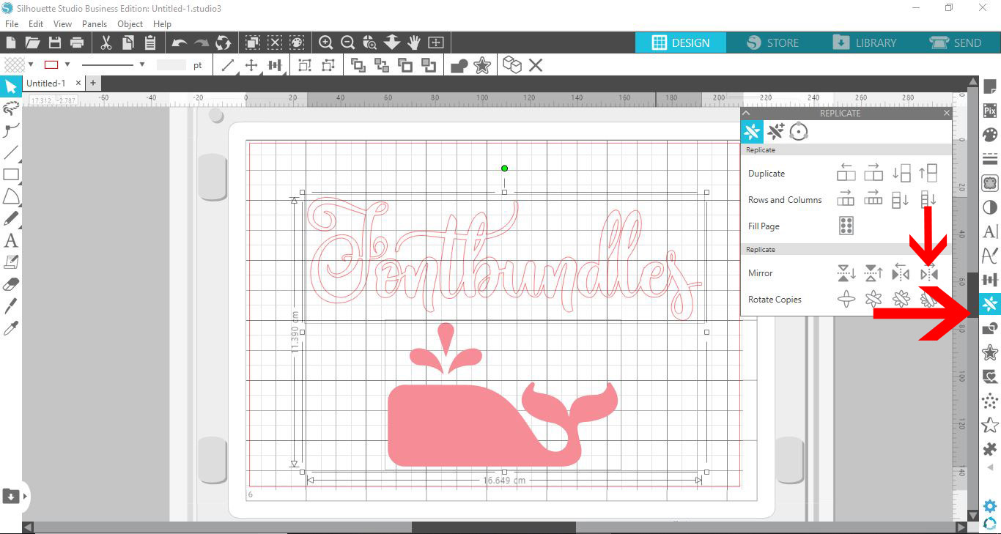Open the Replicate panel in the right sidebar

990,303
